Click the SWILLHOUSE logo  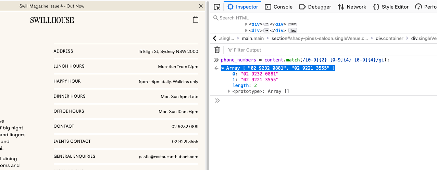click(52, 20)
